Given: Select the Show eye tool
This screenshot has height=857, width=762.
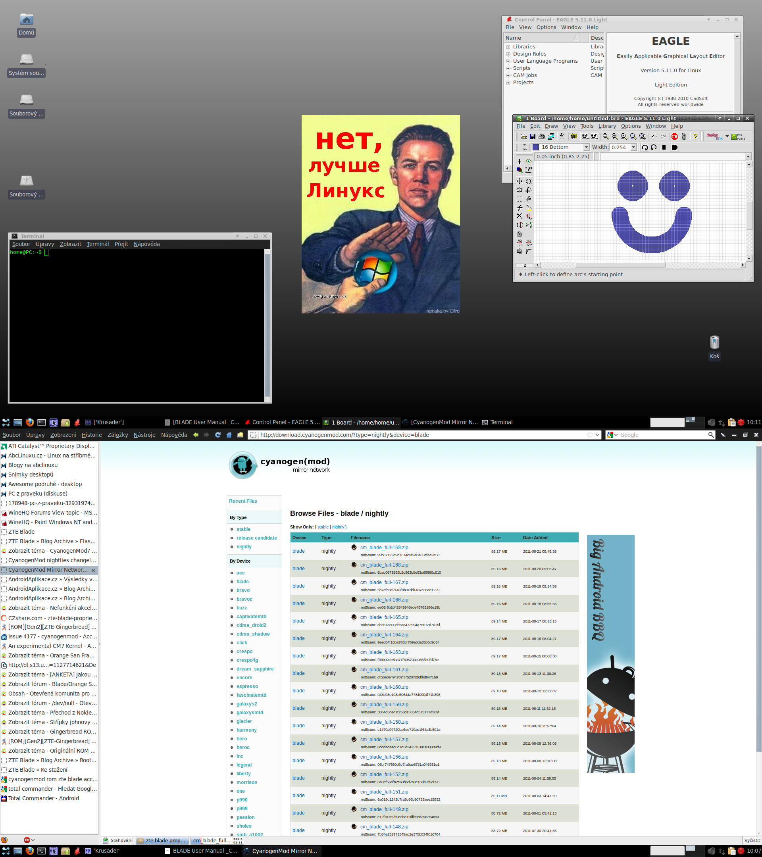Looking at the screenshot, I should click(529, 161).
